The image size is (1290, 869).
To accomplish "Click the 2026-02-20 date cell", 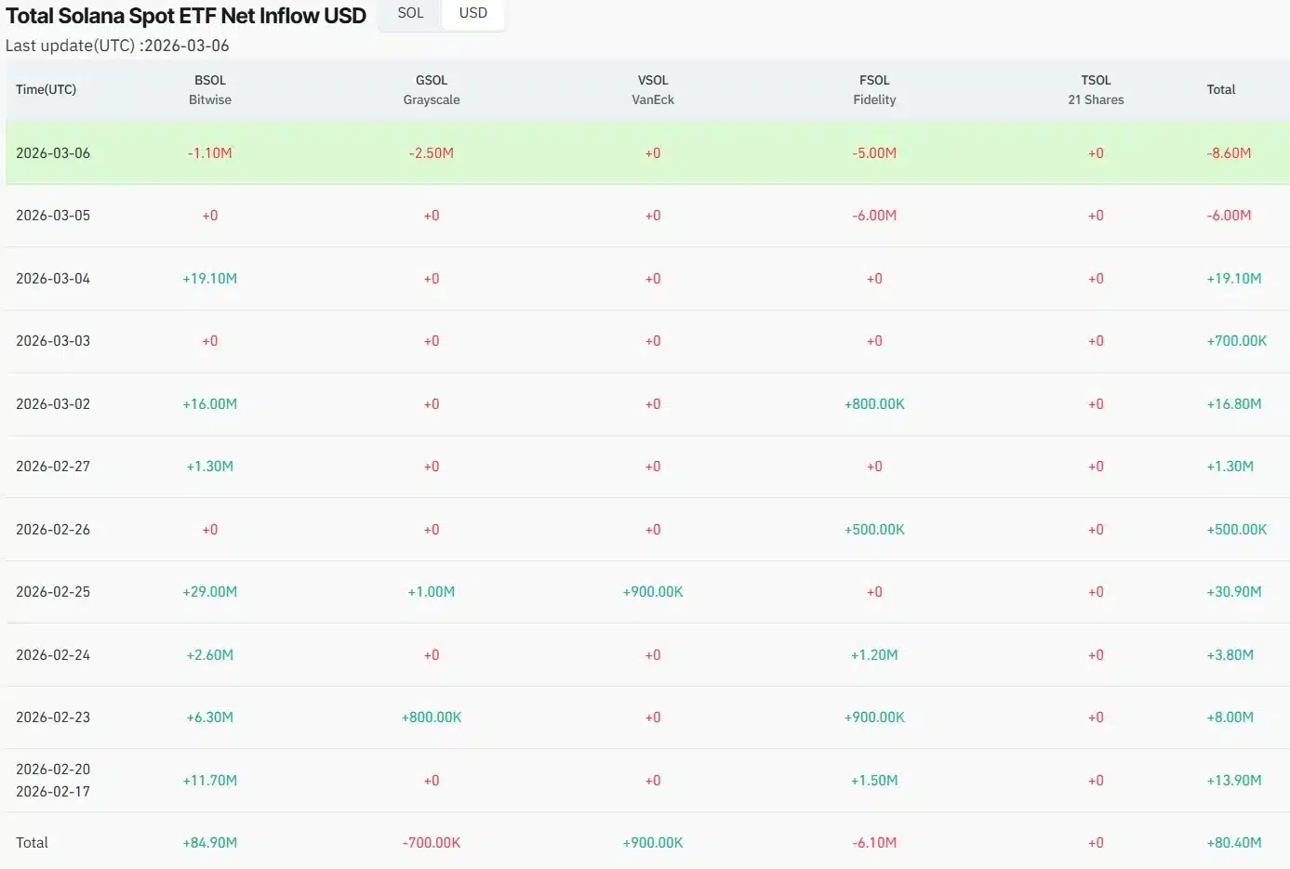I will [53, 770].
